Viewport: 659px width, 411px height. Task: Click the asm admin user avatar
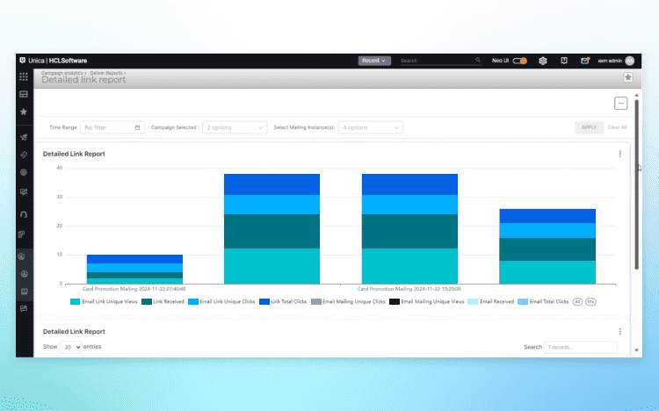pos(629,61)
